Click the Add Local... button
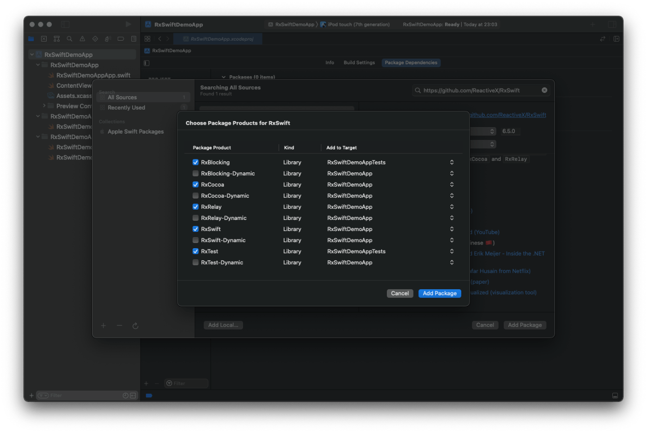This screenshot has width=647, height=433. point(223,325)
